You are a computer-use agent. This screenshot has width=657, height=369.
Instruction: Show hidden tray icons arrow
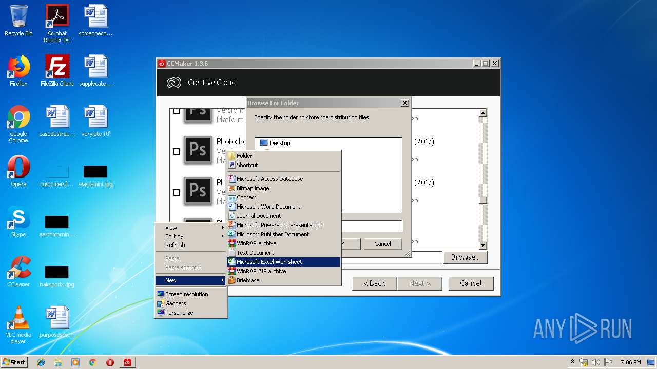(572, 362)
